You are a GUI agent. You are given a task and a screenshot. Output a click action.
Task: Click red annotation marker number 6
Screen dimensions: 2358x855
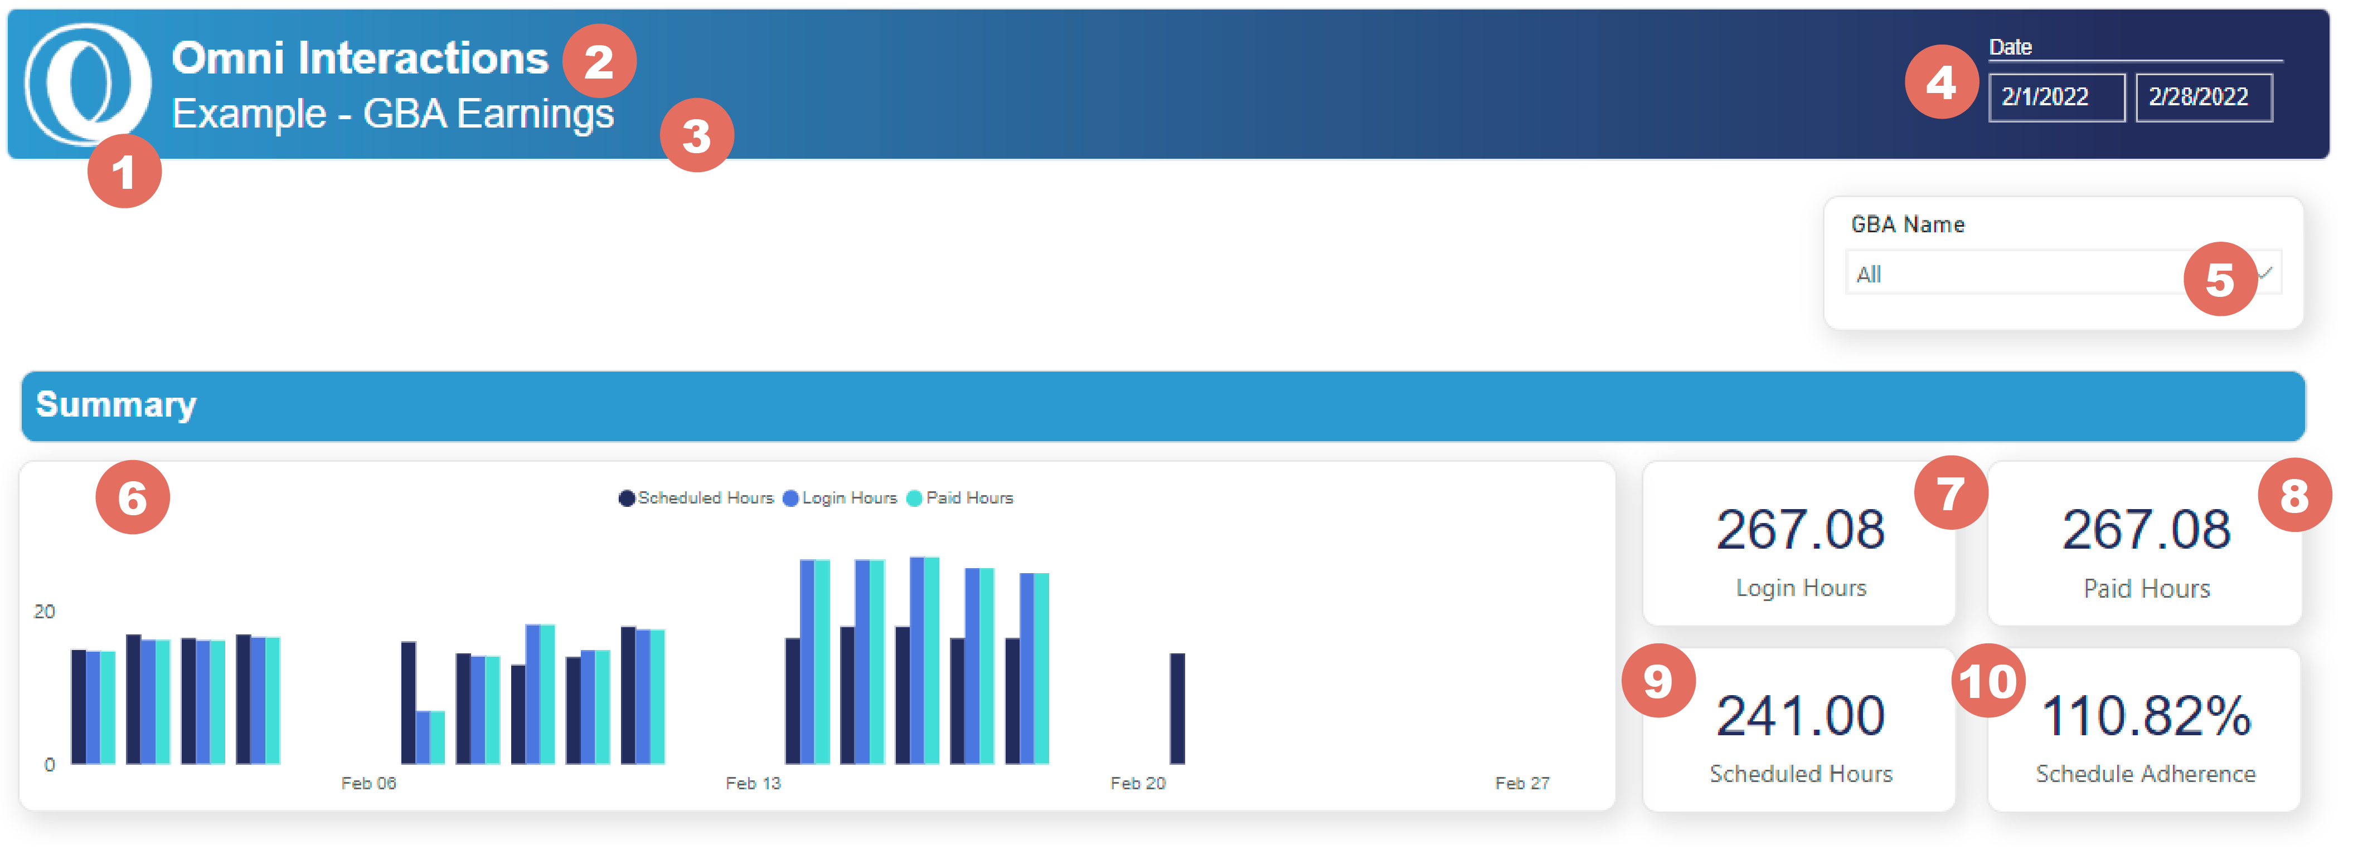[x=133, y=497]
